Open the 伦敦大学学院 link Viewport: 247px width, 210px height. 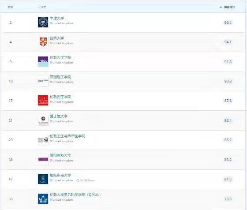click(x=60, y=57)
